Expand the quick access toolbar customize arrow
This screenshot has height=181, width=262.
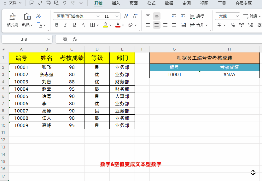pos(81,3)
